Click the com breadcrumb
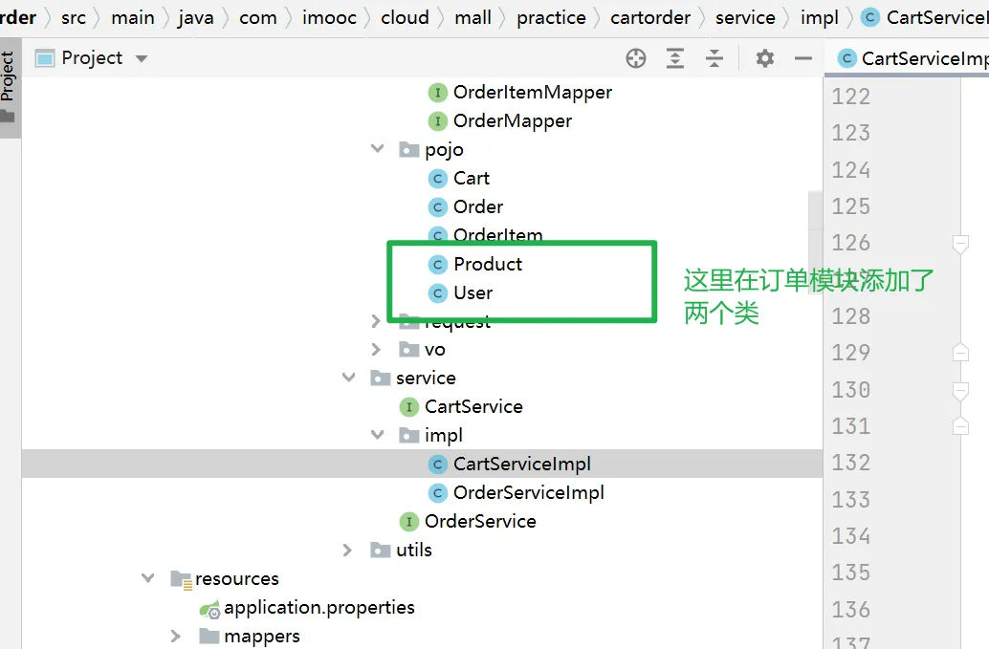 pyautogui.click(x=258, y=17)
